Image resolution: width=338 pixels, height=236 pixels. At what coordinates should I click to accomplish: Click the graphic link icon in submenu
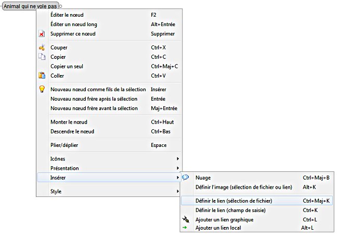pos(186,219)
